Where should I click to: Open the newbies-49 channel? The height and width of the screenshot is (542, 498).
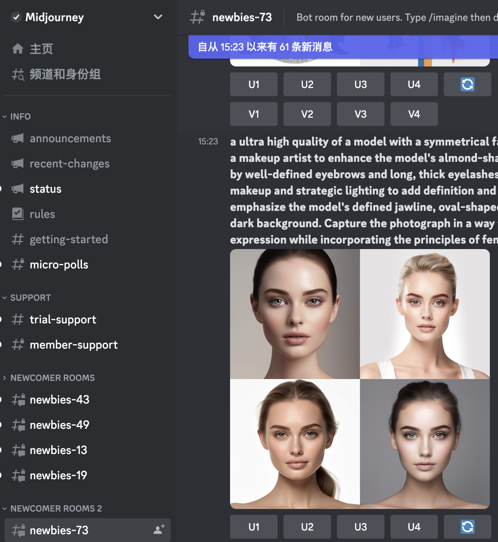[x=59, y=425]
